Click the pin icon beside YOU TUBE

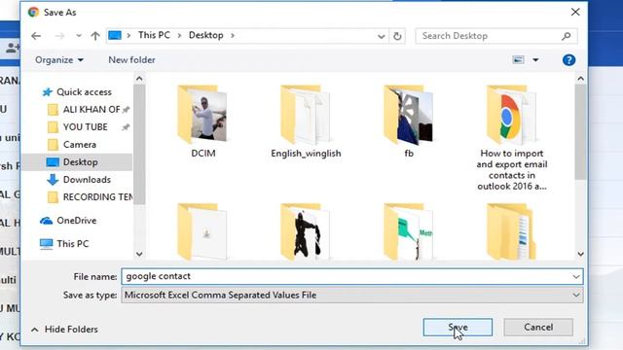[x=126, y=127]
